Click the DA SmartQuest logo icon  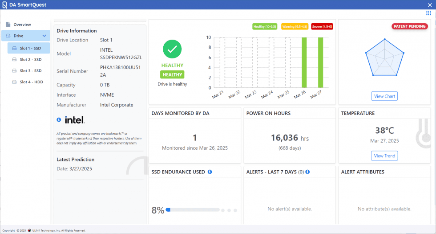point(4,5)
